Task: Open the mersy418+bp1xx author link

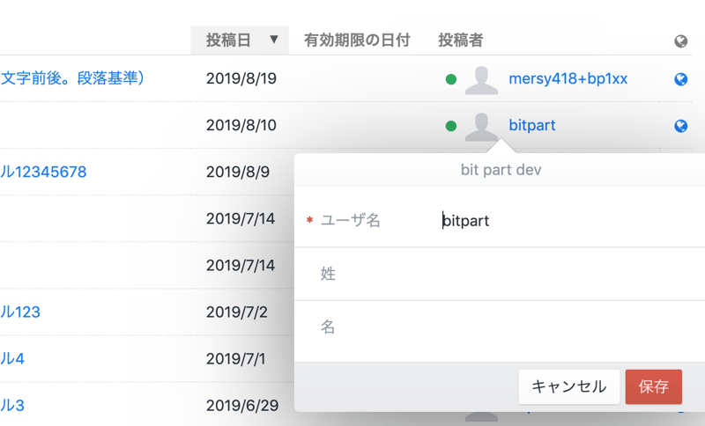Action: coord(568,79)
